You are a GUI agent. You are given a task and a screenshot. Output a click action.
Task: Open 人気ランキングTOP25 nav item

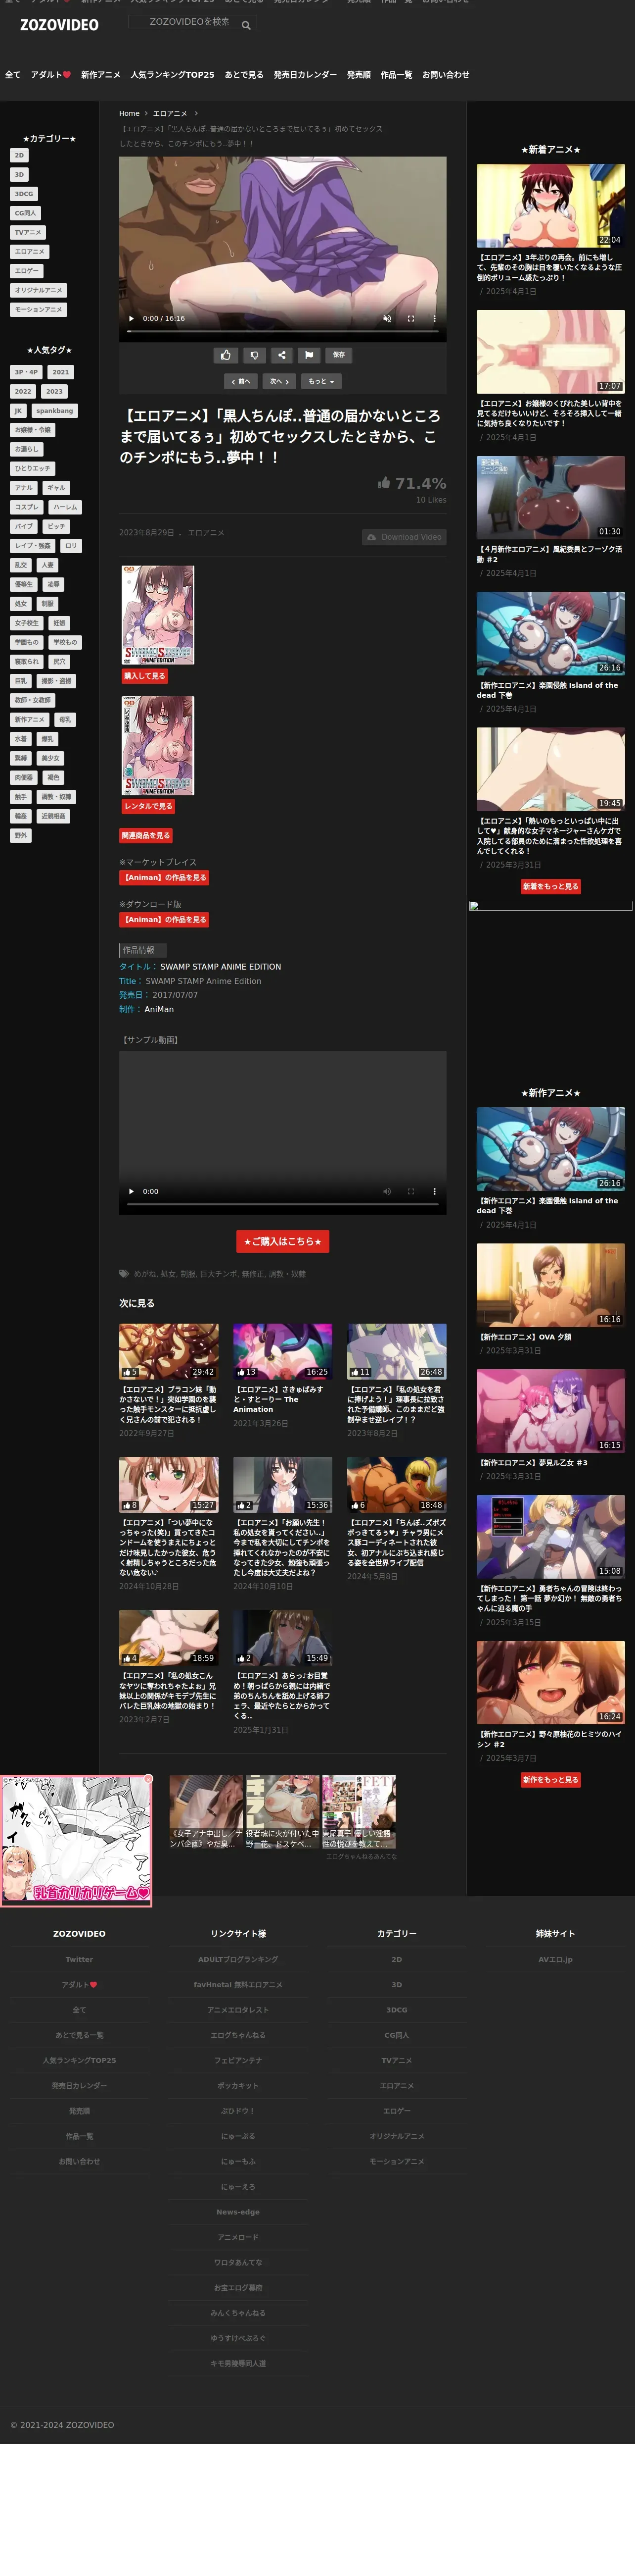[173, 75]
